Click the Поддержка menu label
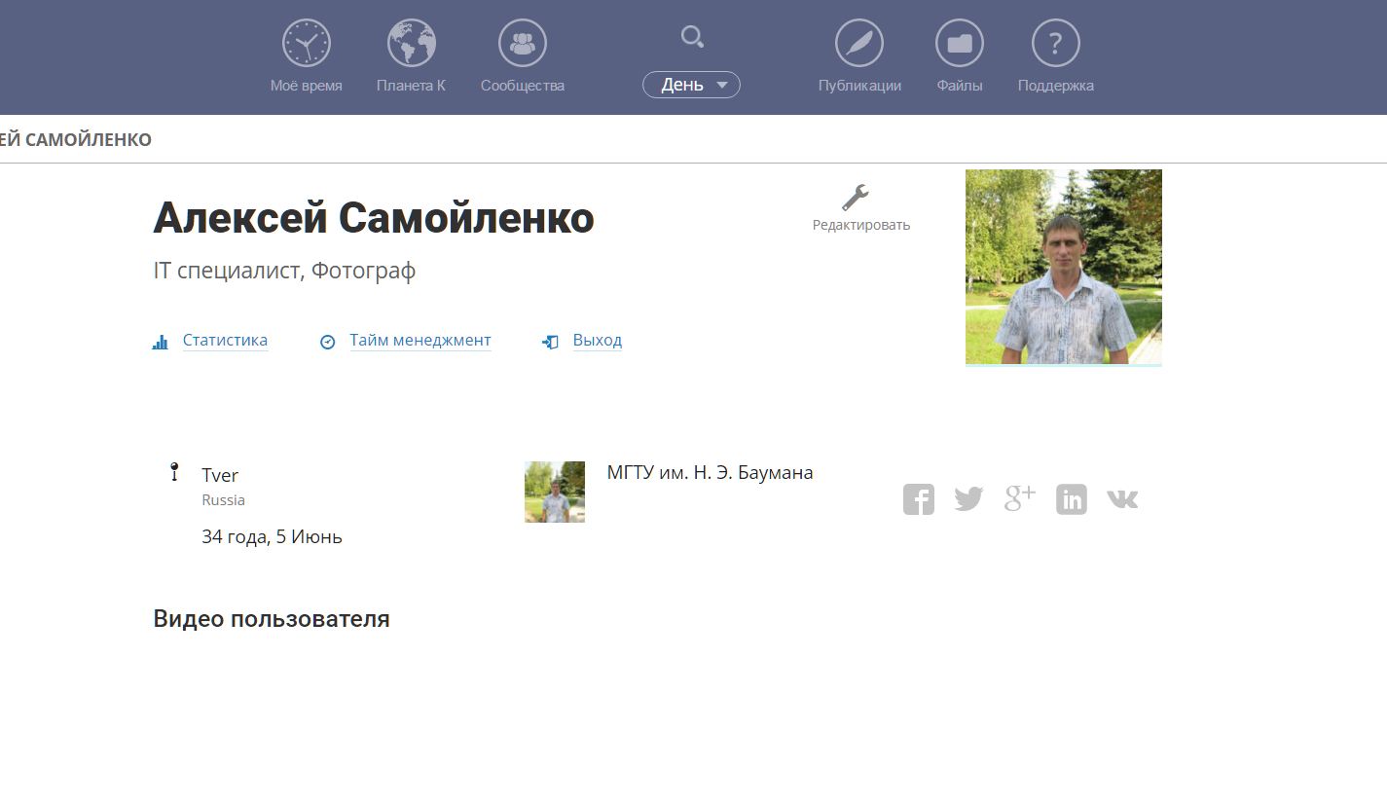Image resolution: width=1387 pixels, height=804 pixels. pos(1056,86)
